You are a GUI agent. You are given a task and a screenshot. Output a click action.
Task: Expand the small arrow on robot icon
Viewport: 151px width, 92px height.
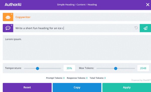pyautogui.click(x=12, y=14)
